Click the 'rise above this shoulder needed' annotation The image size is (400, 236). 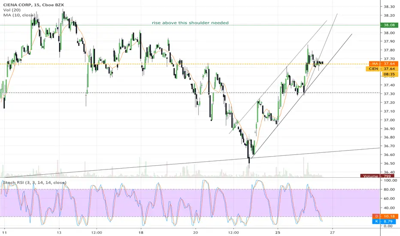click(x=190, y=23)
